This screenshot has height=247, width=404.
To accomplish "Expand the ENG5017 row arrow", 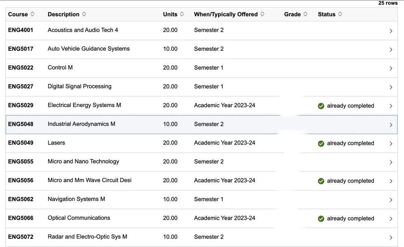I will coord(391,50).
